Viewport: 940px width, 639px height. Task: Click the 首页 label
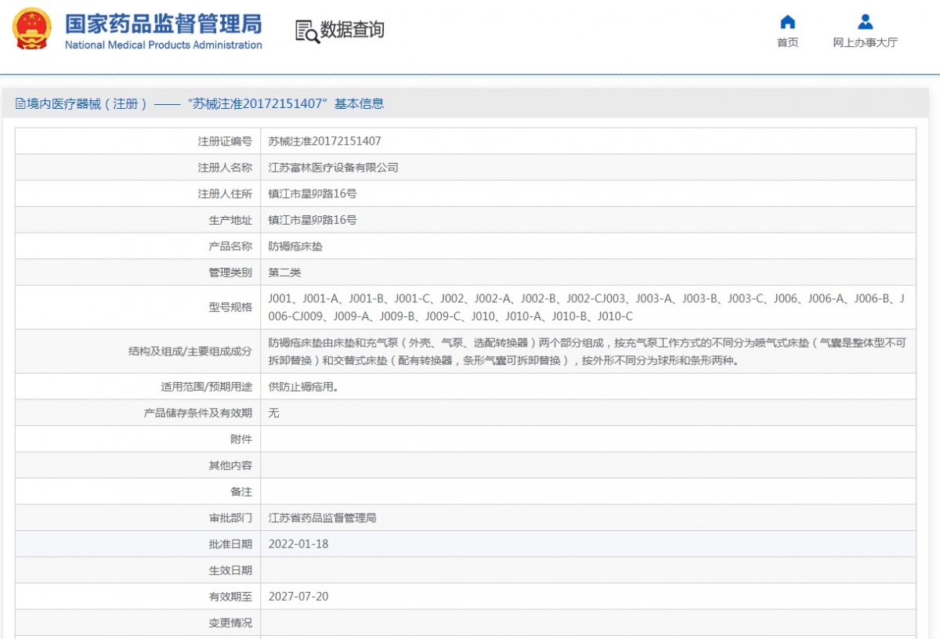click(787, 43)
